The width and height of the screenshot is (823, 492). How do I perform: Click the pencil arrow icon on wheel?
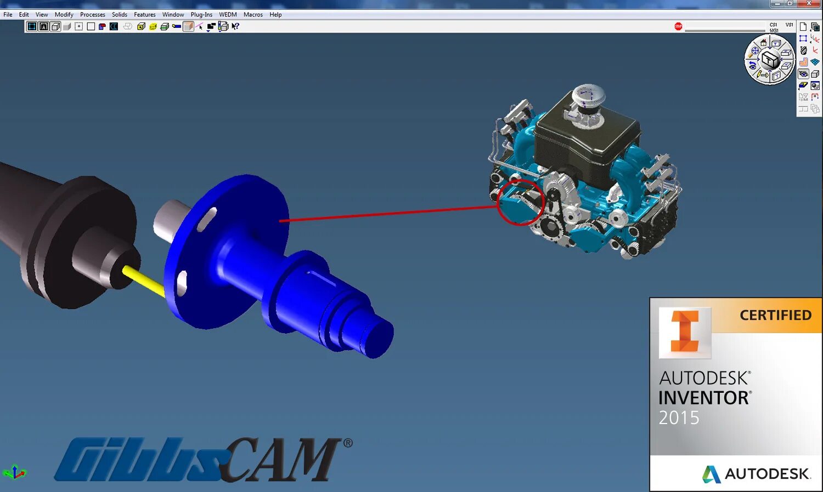tap(762, 74)
